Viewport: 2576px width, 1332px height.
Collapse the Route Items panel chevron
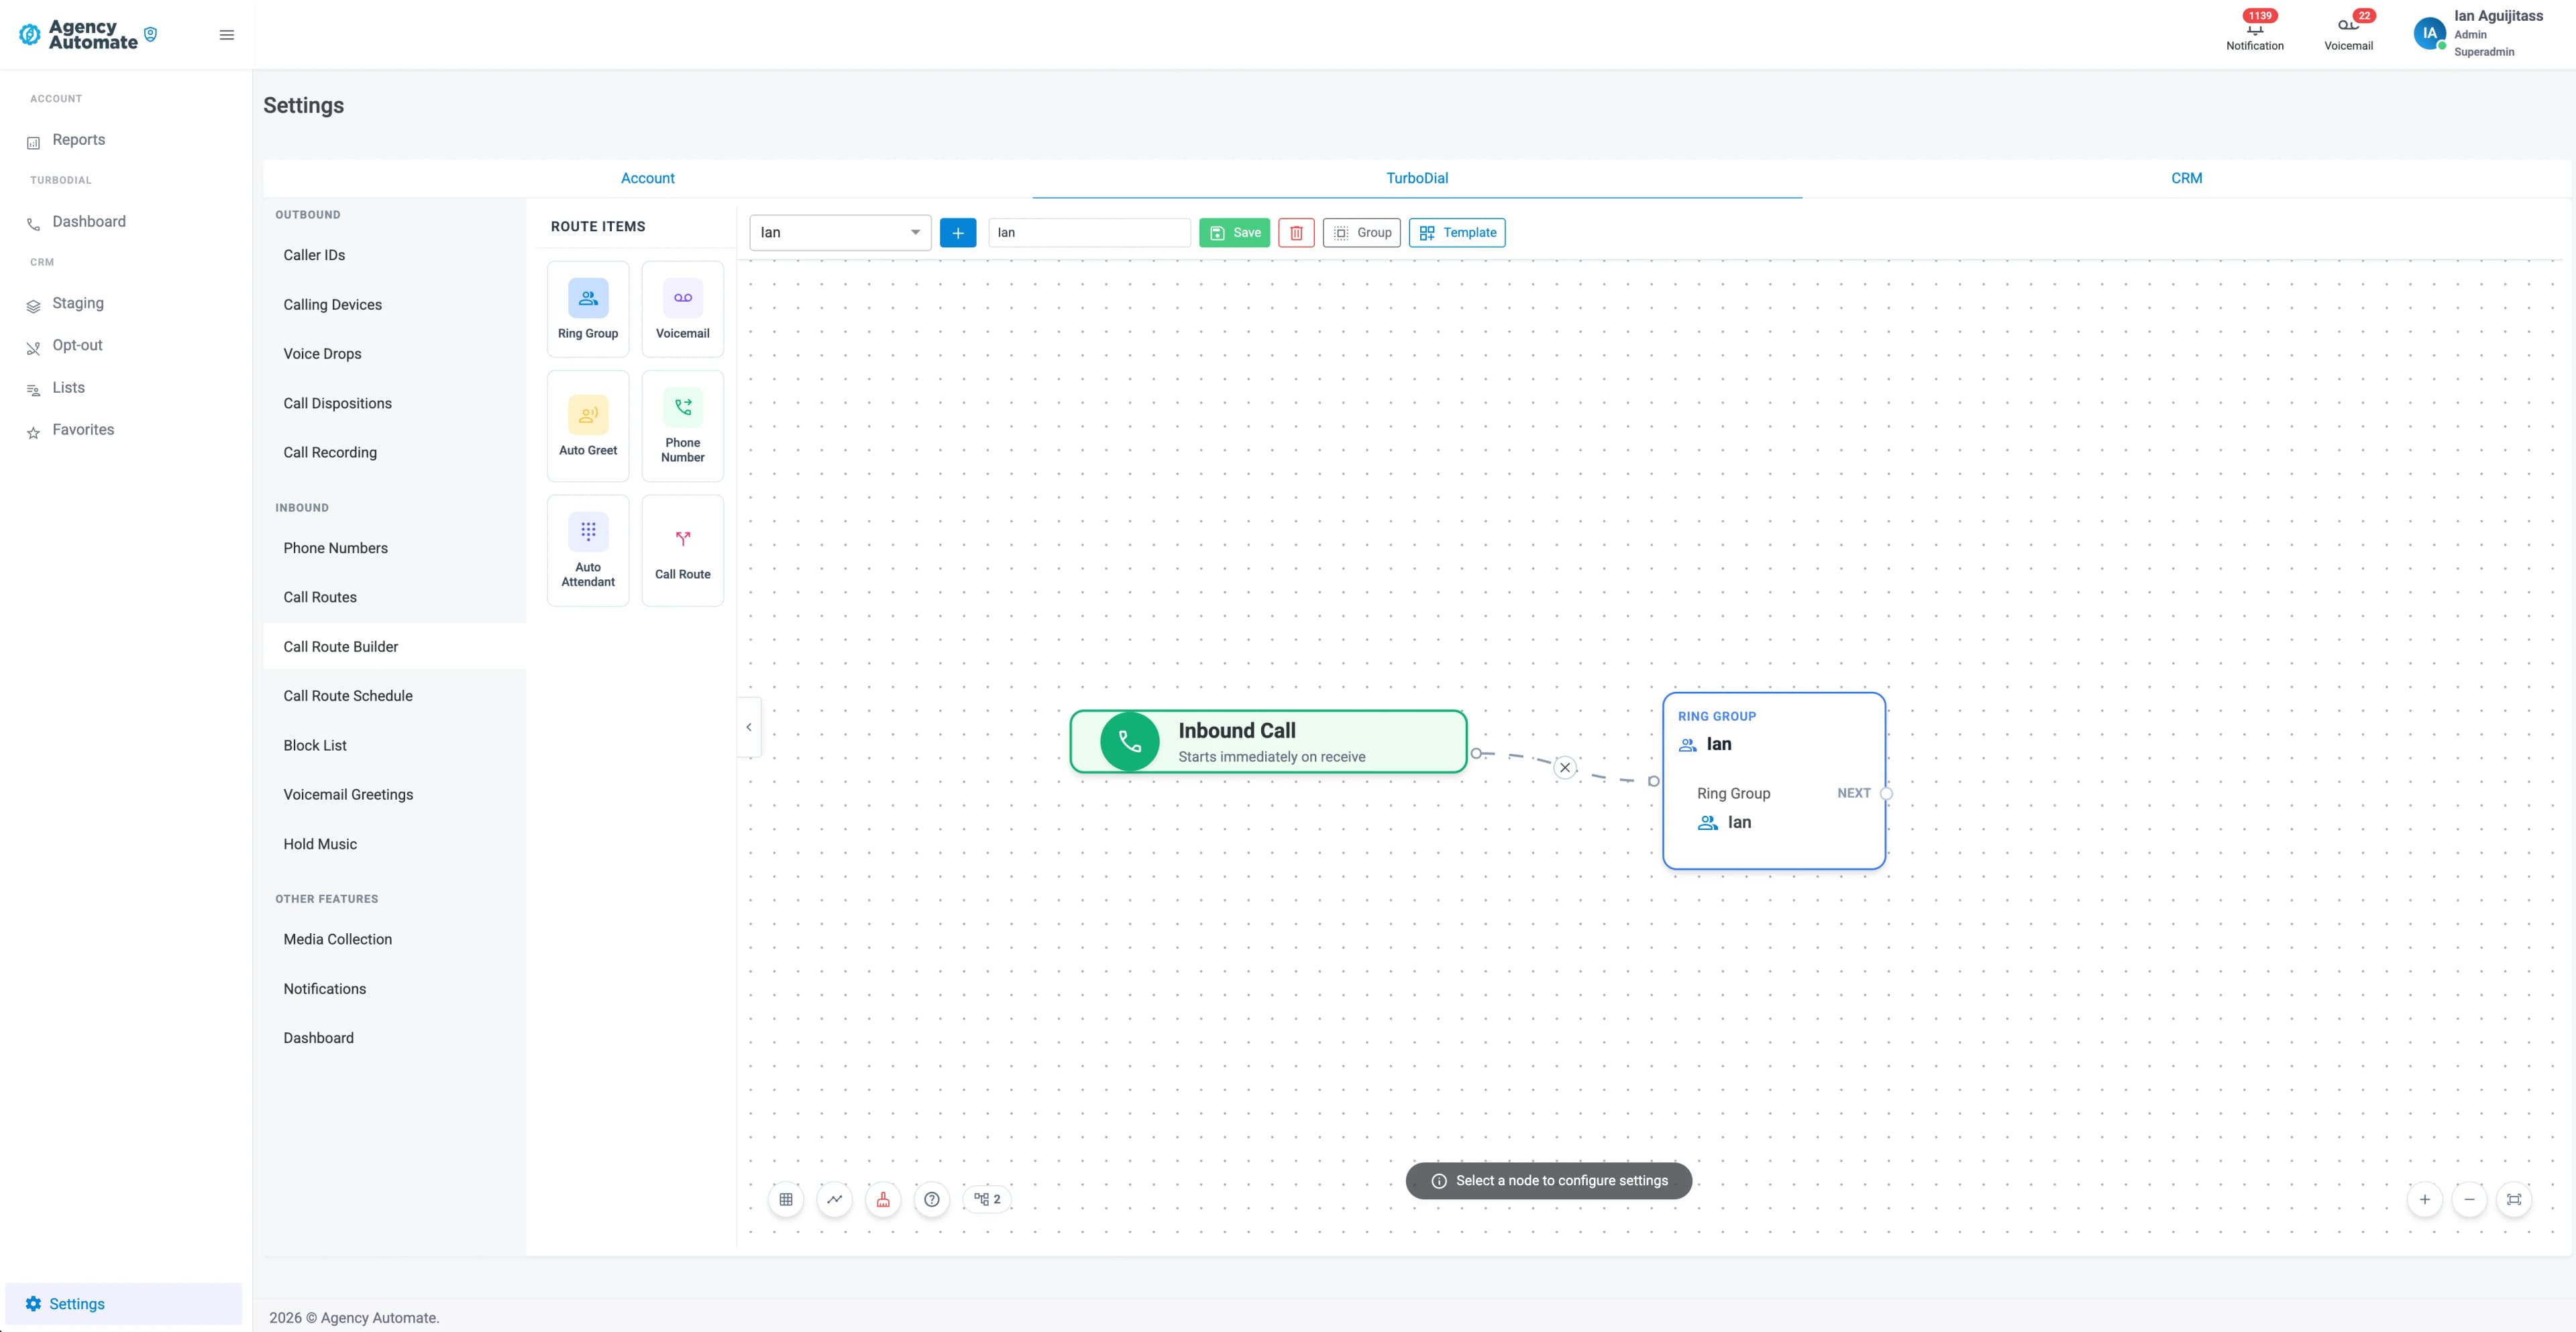pos(749,727)
